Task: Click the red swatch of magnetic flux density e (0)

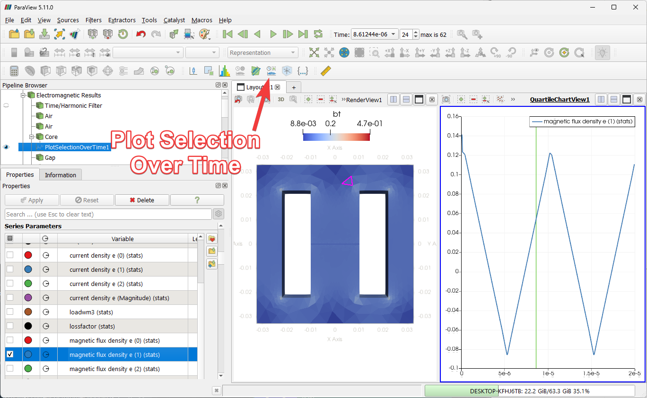Action: pos(28,340)
